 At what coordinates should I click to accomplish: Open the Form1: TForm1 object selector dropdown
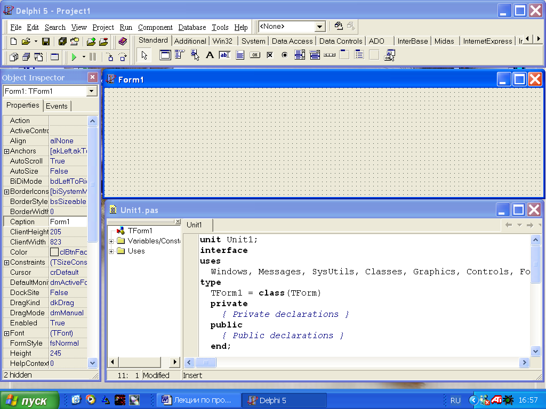tap(92, 91)
